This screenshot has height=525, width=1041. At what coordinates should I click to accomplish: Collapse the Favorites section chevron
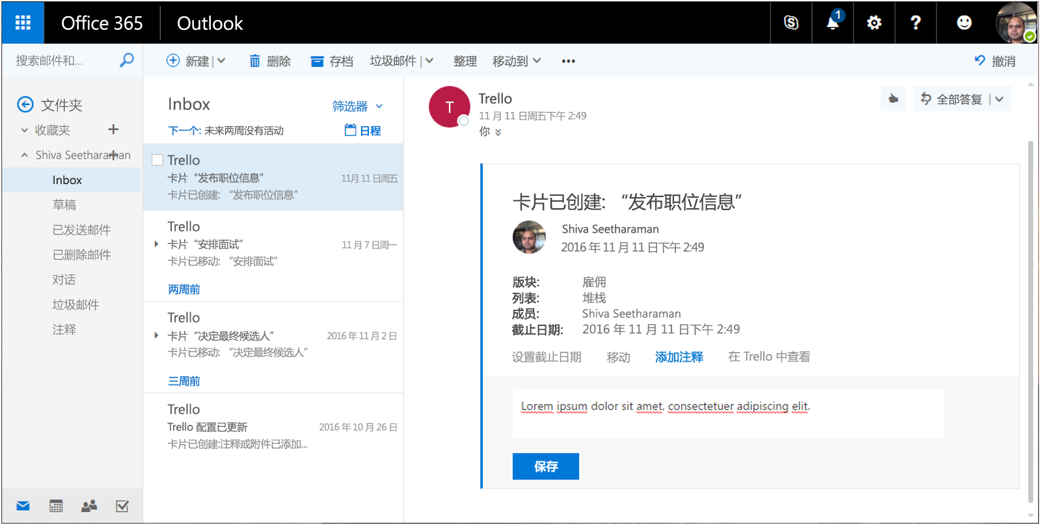tap(25, 130)
